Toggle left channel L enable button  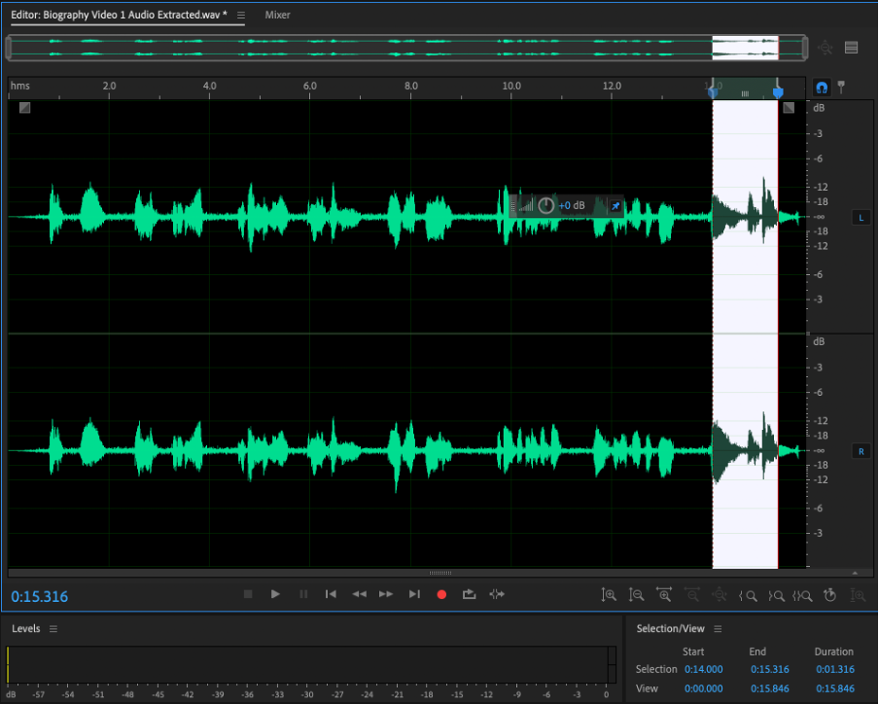click(x=860, y=218)
